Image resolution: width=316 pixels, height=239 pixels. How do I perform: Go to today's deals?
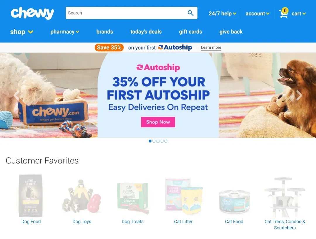146,32
